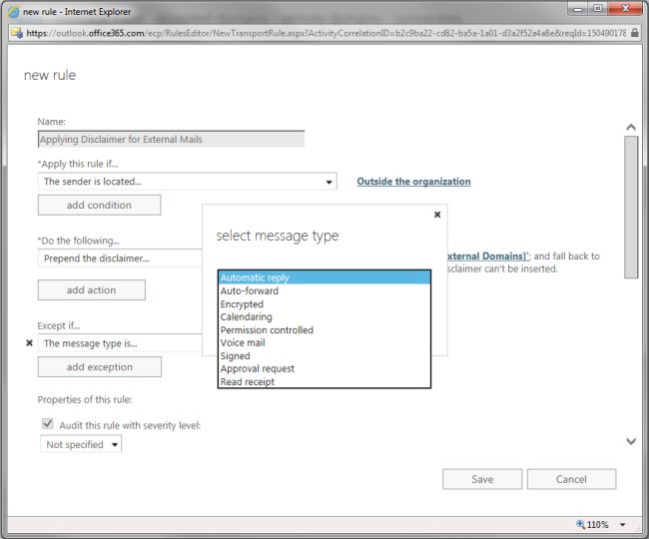Select Encrypted message type
This screenshot has width=649, height=539.
324,304
